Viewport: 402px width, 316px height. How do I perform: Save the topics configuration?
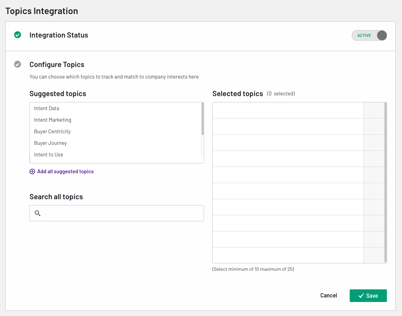(368, 296)
